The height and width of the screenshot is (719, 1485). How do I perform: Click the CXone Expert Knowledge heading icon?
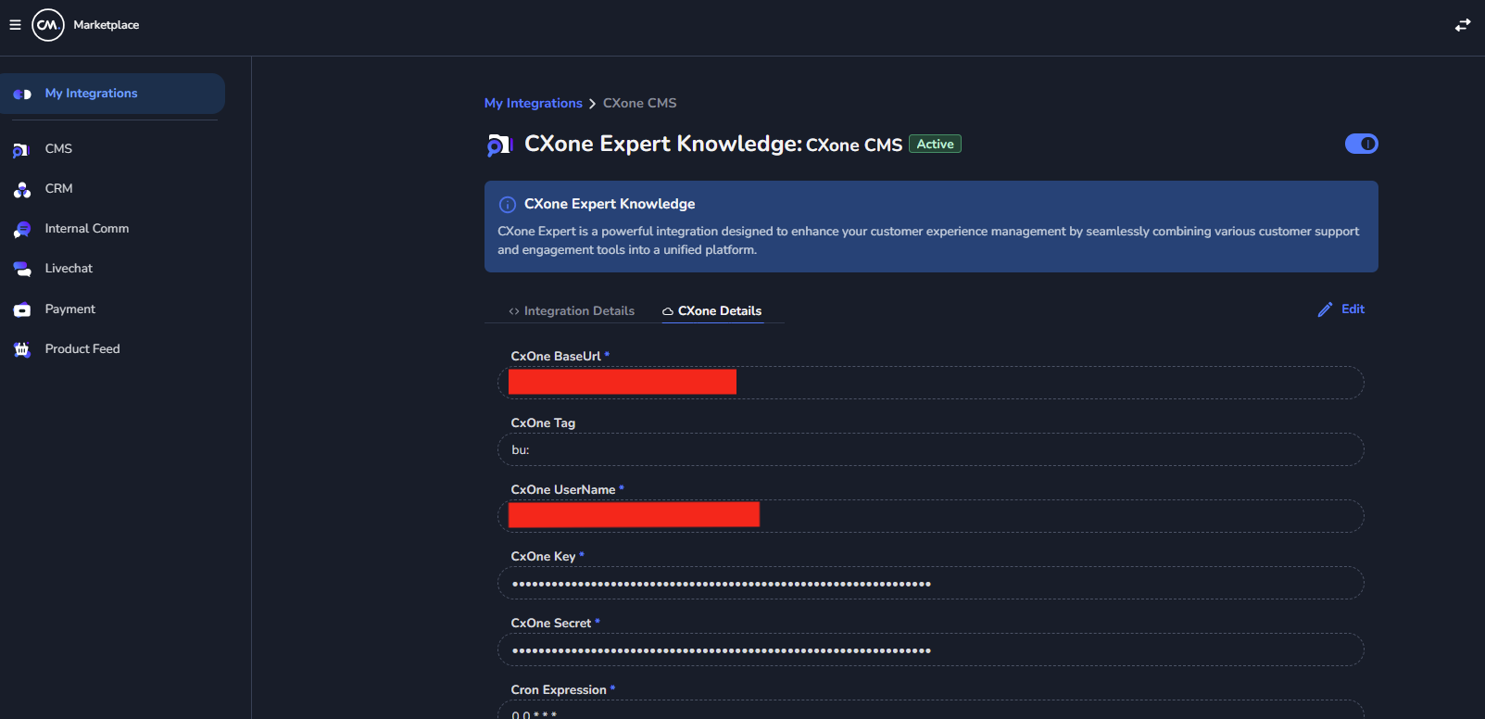point(499,145)
